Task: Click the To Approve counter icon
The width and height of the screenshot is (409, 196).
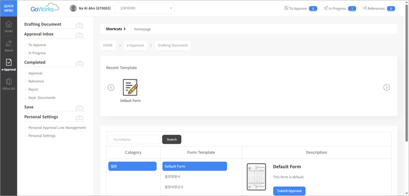Action: point(286,8)
